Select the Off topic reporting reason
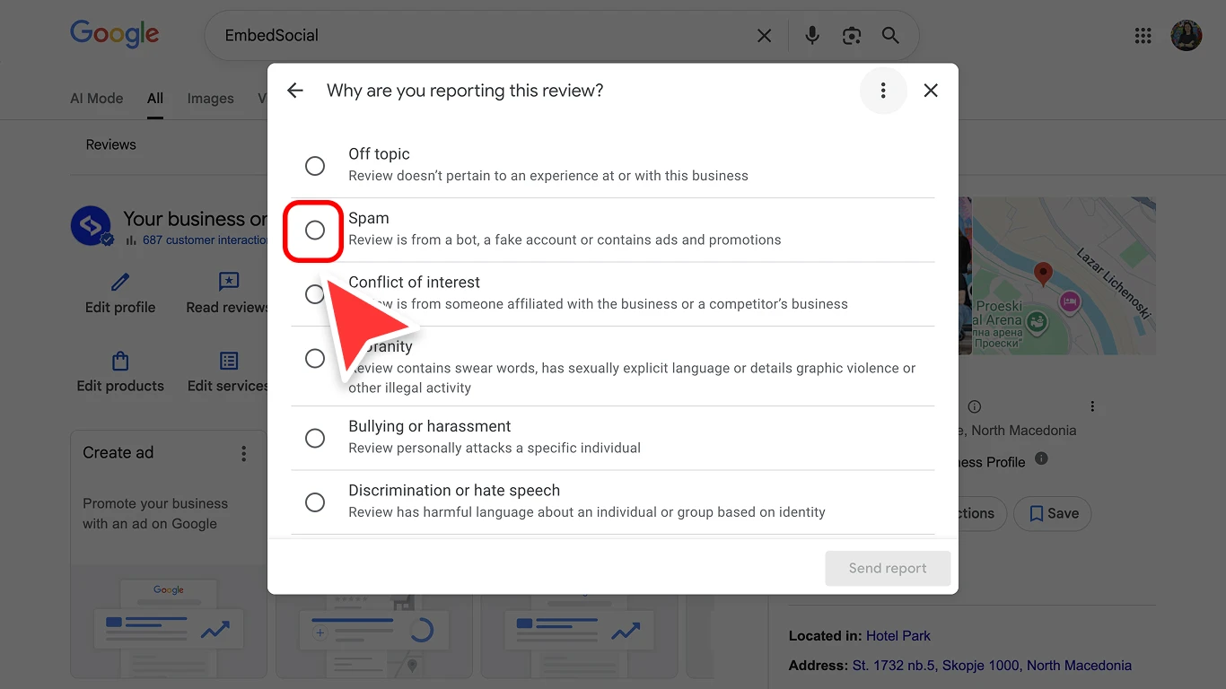 pos(314,165)
